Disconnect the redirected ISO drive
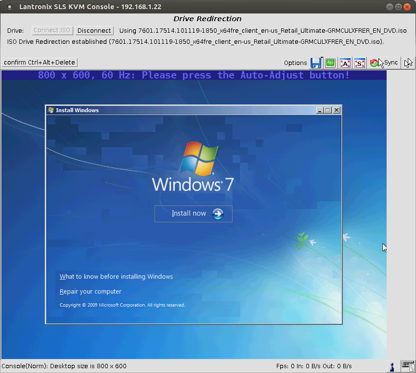The image size is (416, 373). click(x=94, y=30)
